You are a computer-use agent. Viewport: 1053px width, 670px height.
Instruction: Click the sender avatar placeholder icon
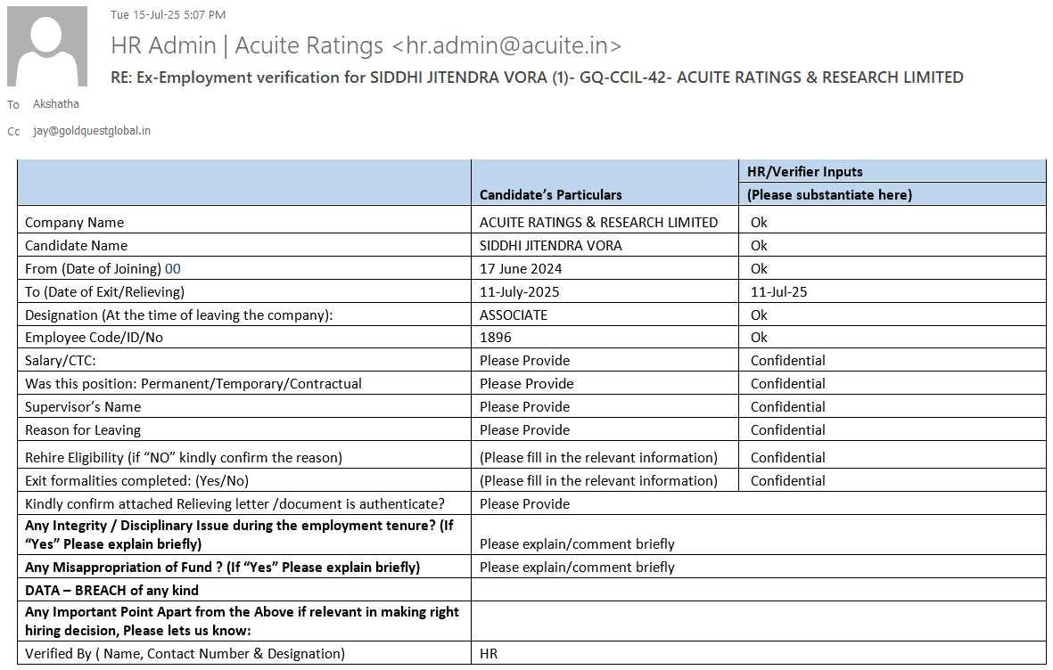47,46
